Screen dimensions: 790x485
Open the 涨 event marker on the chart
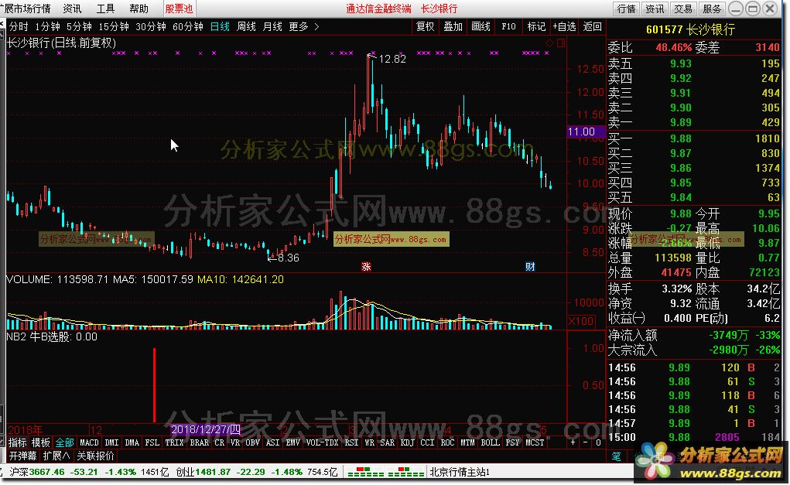click(x=366, y=266)
